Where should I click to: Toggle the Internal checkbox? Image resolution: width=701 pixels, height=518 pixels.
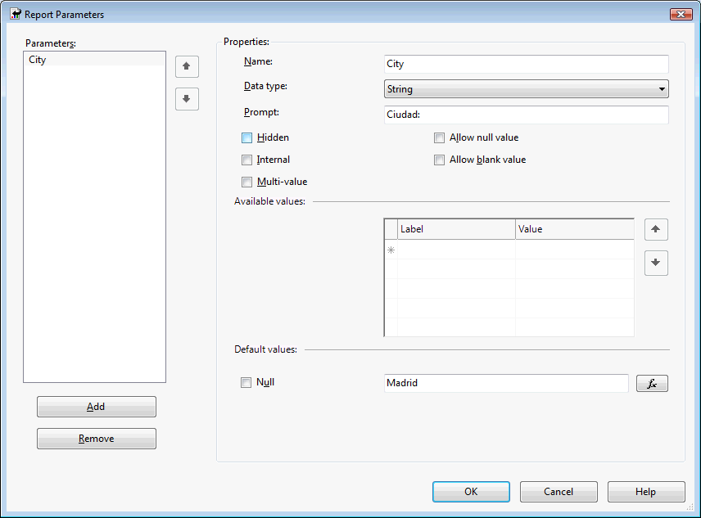tap(247, 160)
